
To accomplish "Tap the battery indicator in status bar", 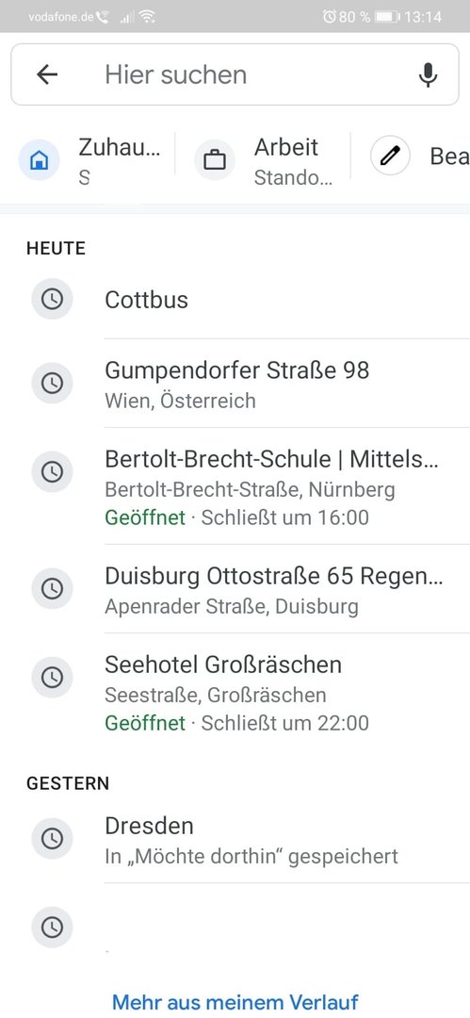I will click(x=386, y=16).
